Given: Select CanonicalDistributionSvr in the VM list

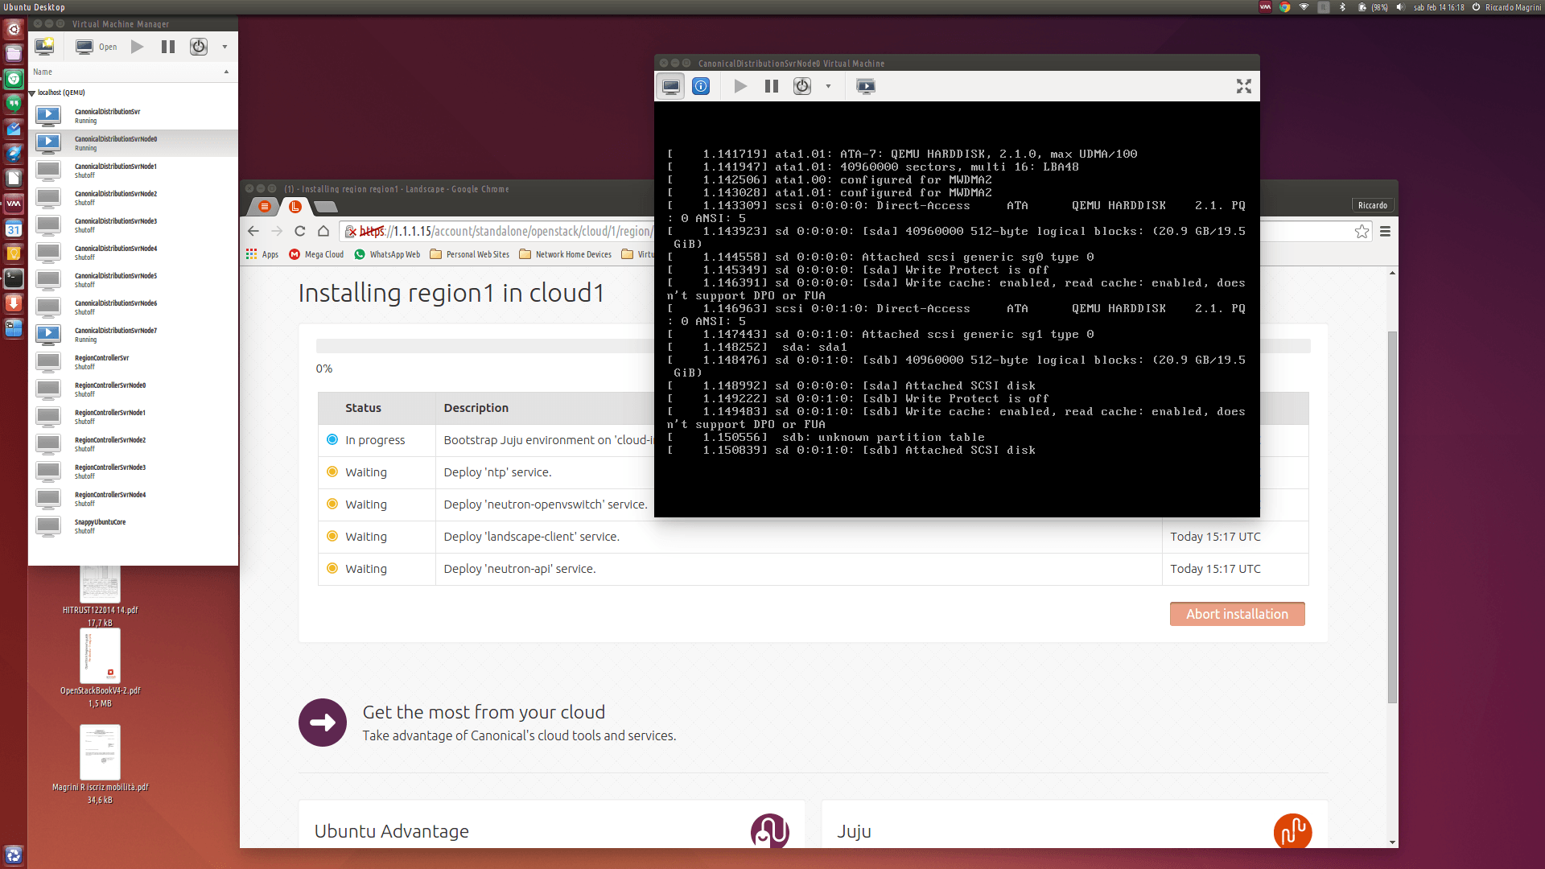Looking at the screenshot, I should tap(133, 116).
